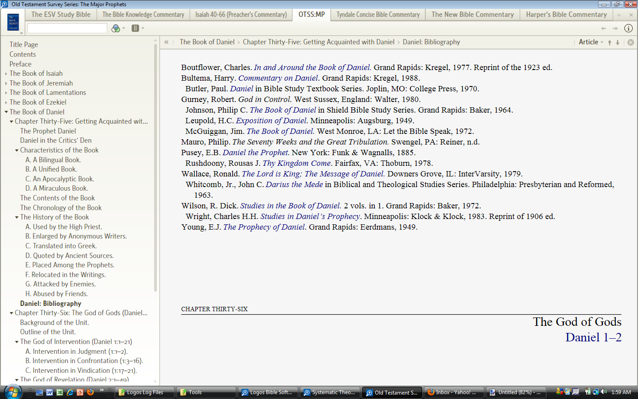The height and width of the screenshot is (399, 638).
Task: Show desktop via quick launch icon
Action: [39, 392]
